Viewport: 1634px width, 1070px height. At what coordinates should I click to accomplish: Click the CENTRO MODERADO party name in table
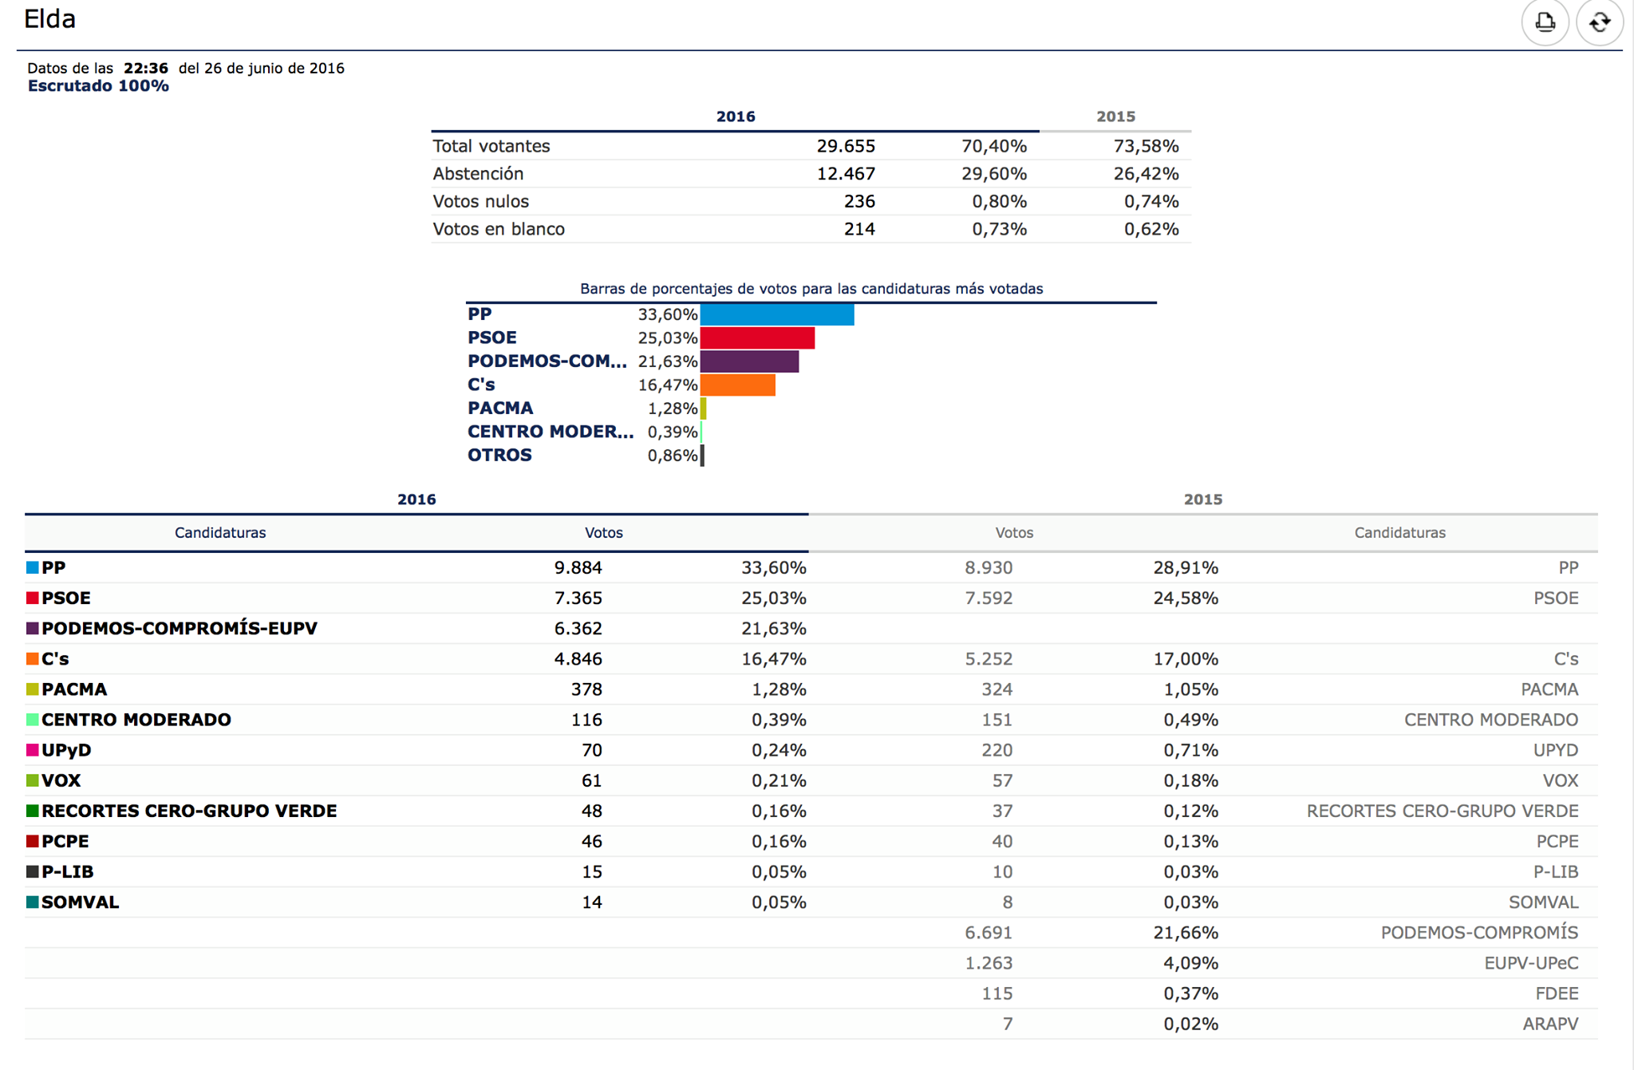tap(136, 720)
